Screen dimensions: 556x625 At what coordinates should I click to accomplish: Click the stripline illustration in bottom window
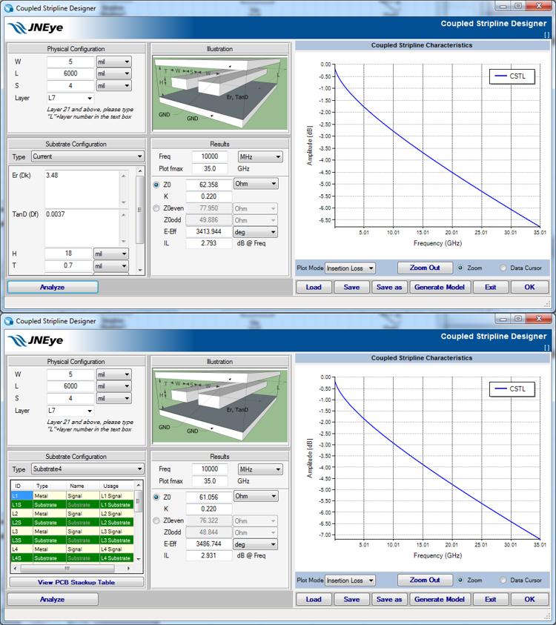[220, 406]
